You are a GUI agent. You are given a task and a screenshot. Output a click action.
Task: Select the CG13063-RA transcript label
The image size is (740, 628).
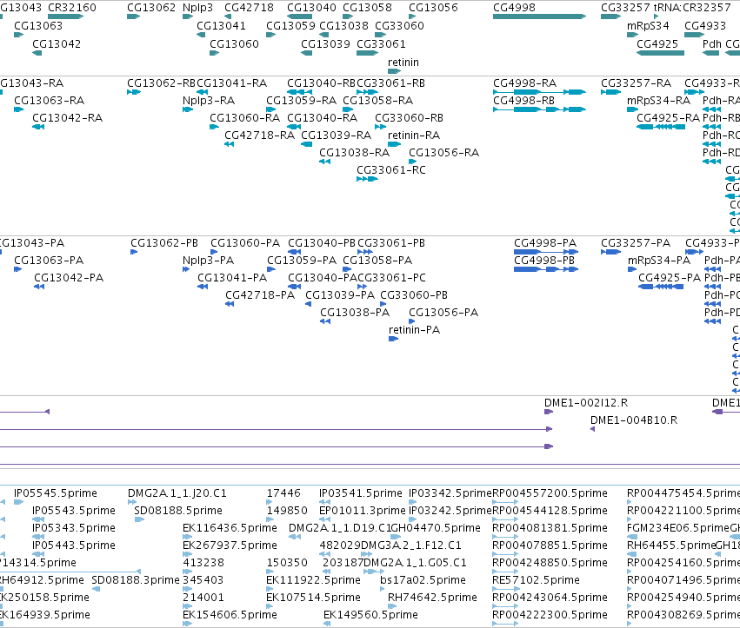point(49,101)
